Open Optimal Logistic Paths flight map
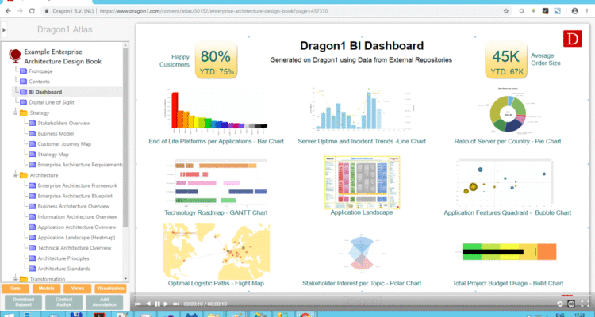The image size is (595, 317). click(x=216, y=251)
